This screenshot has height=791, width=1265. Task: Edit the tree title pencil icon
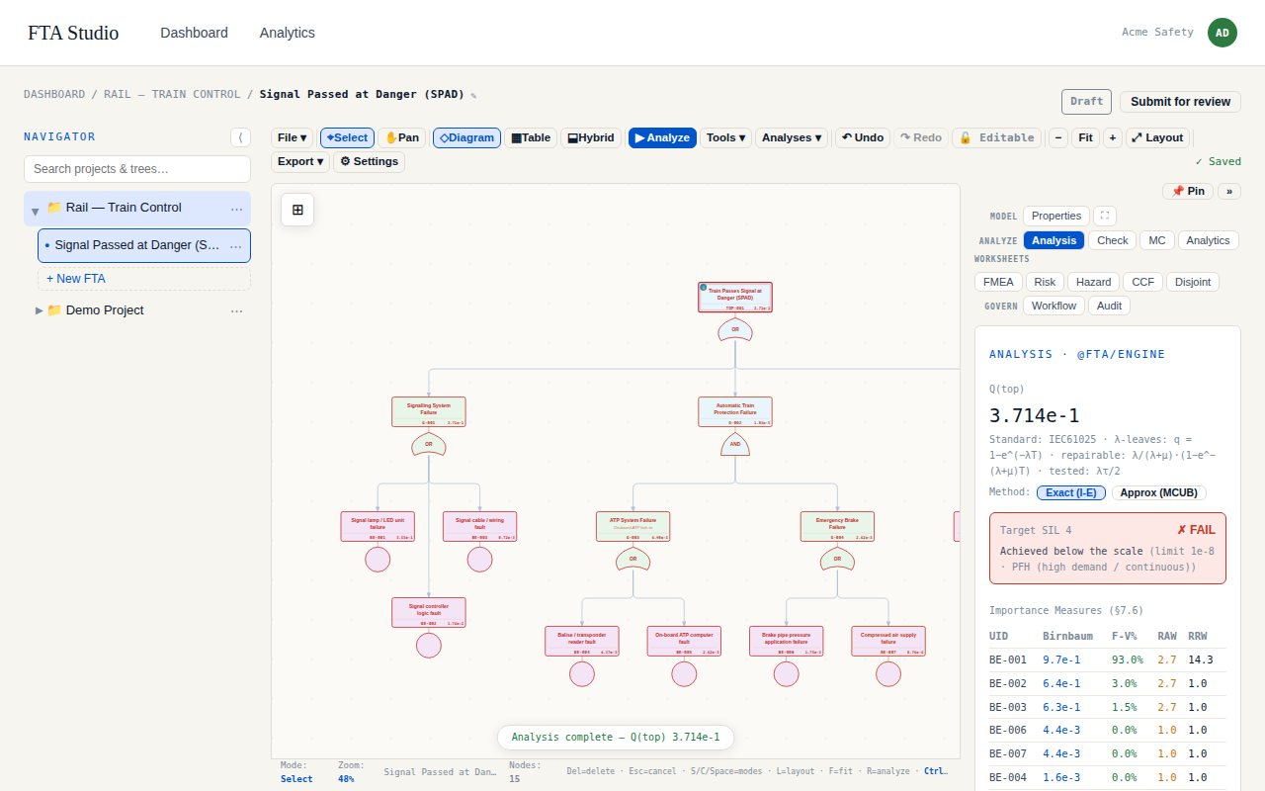pos(473,96)
